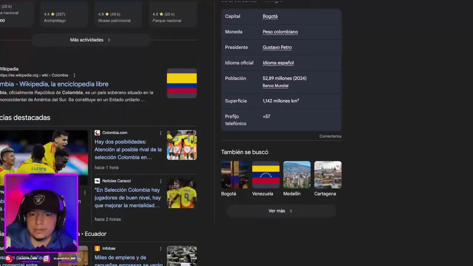The height and width of the screenshot is (266, 473).
Task: Click the Colombia.com article team photo thumbnail
Action: [182, 145]
